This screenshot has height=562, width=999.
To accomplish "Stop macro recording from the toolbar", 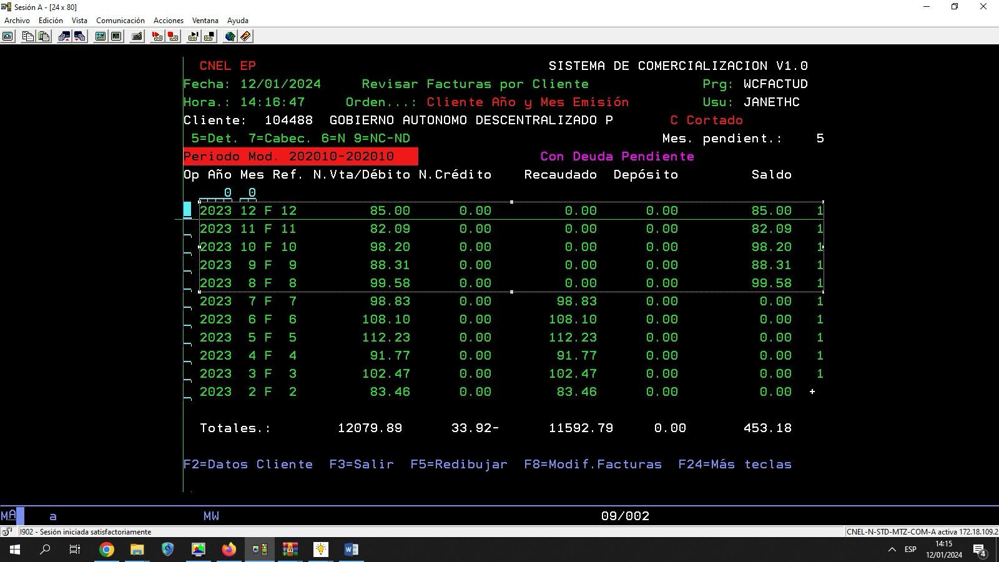I will [173, 36].
